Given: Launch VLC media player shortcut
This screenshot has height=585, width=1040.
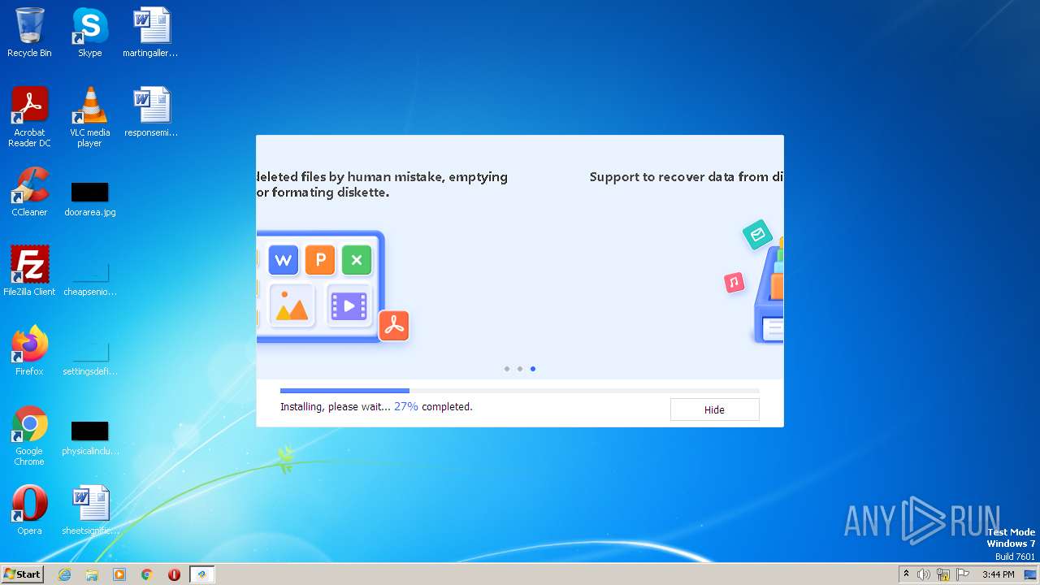Looking at the screenshot, I should click(x=89, y=117).
